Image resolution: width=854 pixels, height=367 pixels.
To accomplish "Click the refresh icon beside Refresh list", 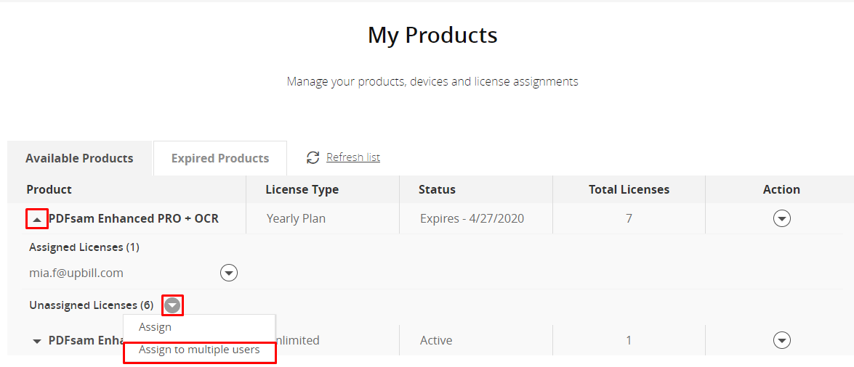I will tap(313, 157).
